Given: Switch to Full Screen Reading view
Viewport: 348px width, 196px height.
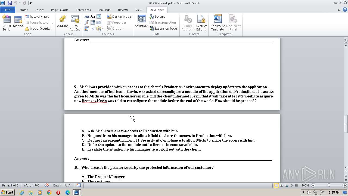Looking at the screenshot, I should [281, 185].
